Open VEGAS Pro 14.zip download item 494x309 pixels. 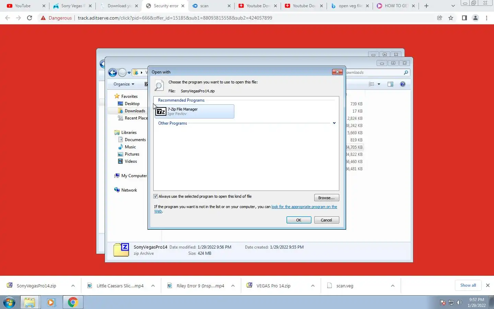(273, 286)
